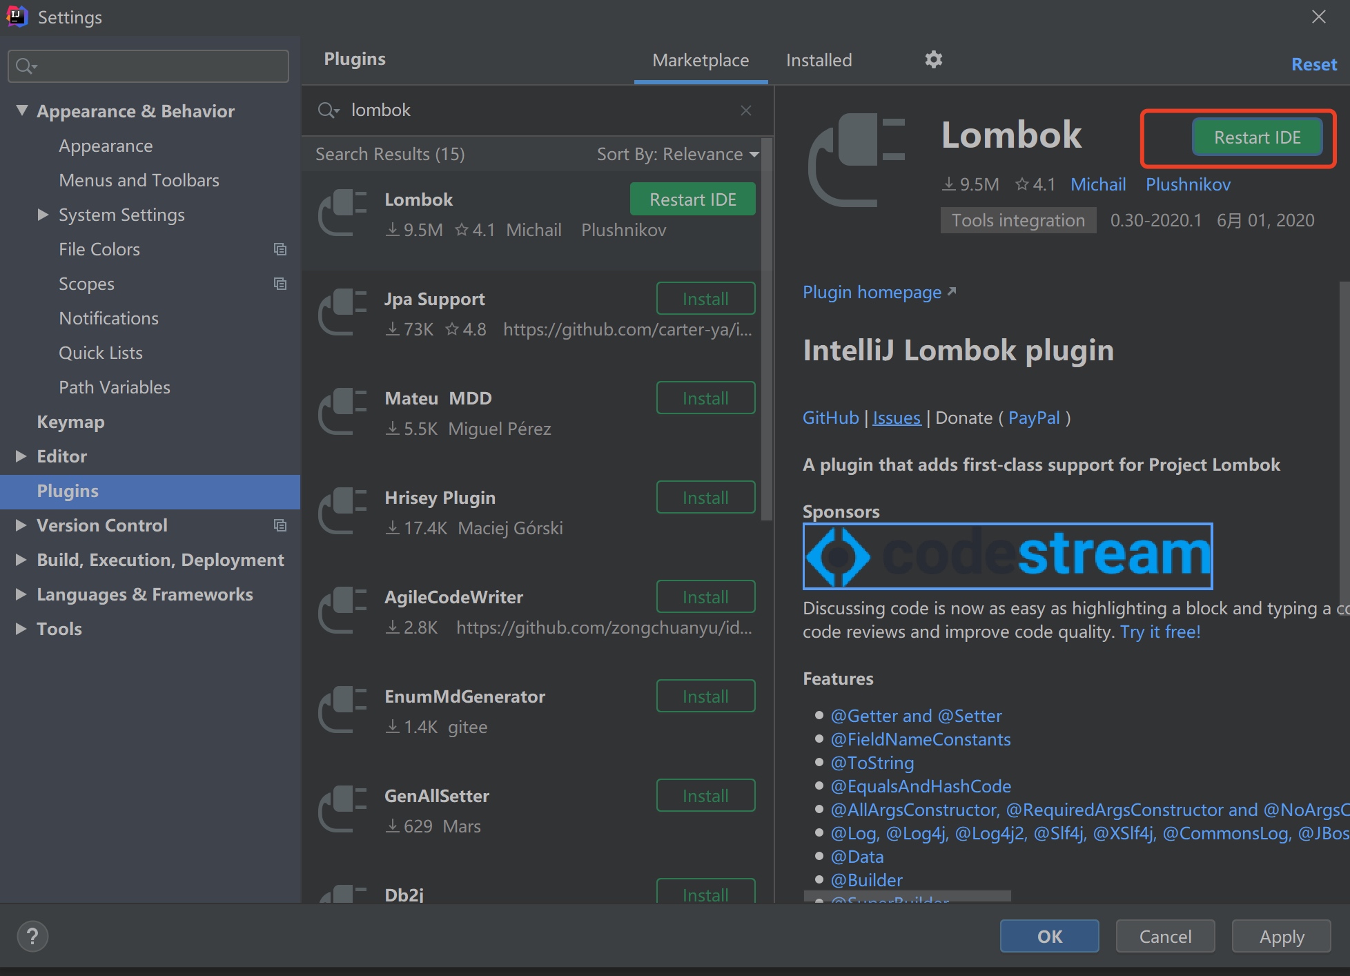Switch to the Marketplace tab

[x=701, y=61]
